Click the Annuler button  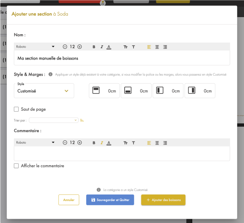(x=69, y=200)
